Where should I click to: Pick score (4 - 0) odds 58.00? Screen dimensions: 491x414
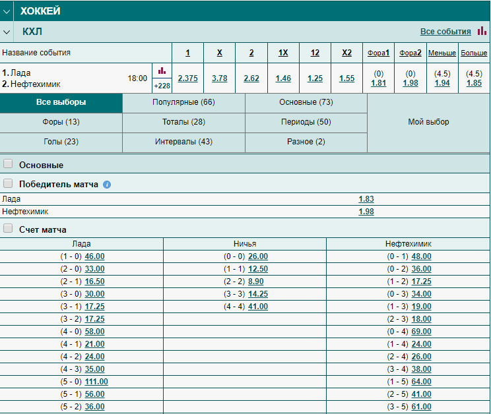94,332
